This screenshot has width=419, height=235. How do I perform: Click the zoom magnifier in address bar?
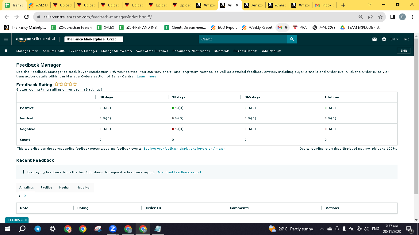click(361, 17)
